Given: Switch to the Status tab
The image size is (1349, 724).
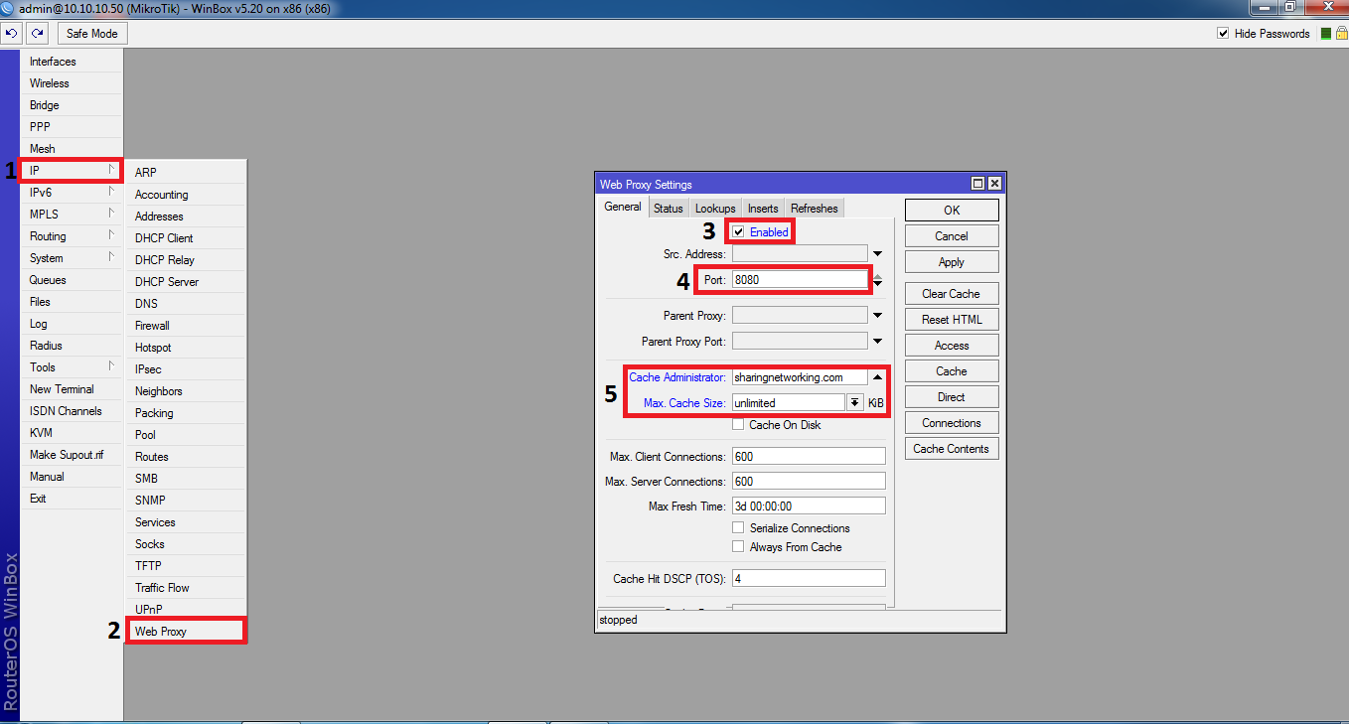Looking at the screenshot, I should pyautogui.click(x=668, y=208).
